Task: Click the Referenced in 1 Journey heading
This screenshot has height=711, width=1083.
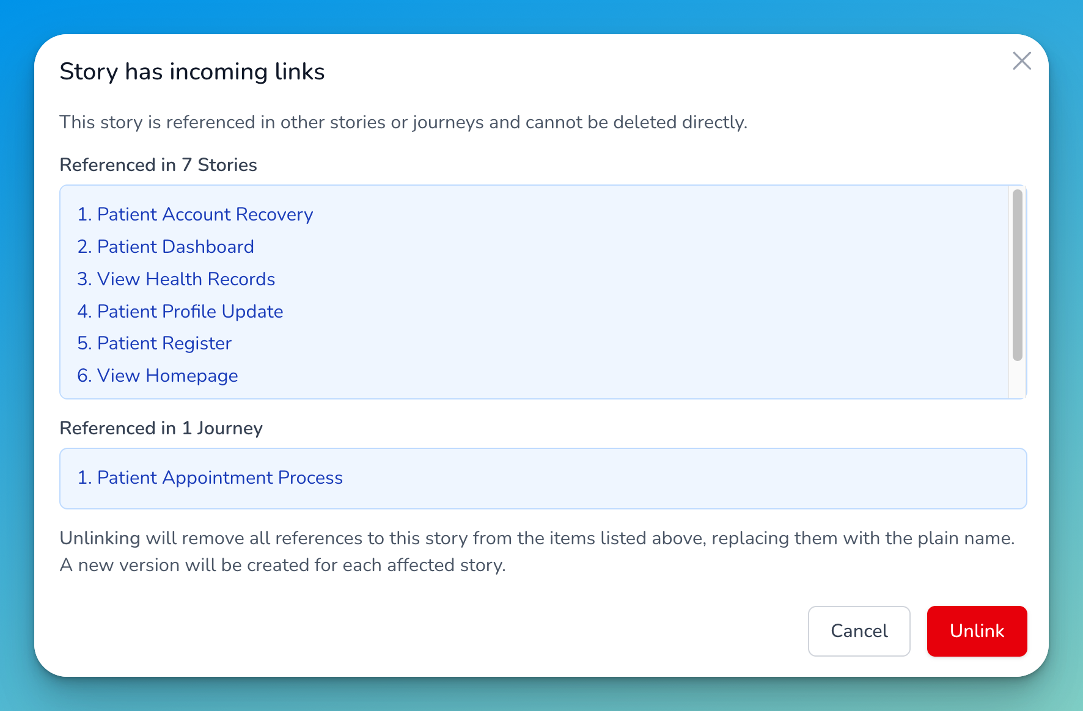Action: pyautogui.click(x=161, y=428)
